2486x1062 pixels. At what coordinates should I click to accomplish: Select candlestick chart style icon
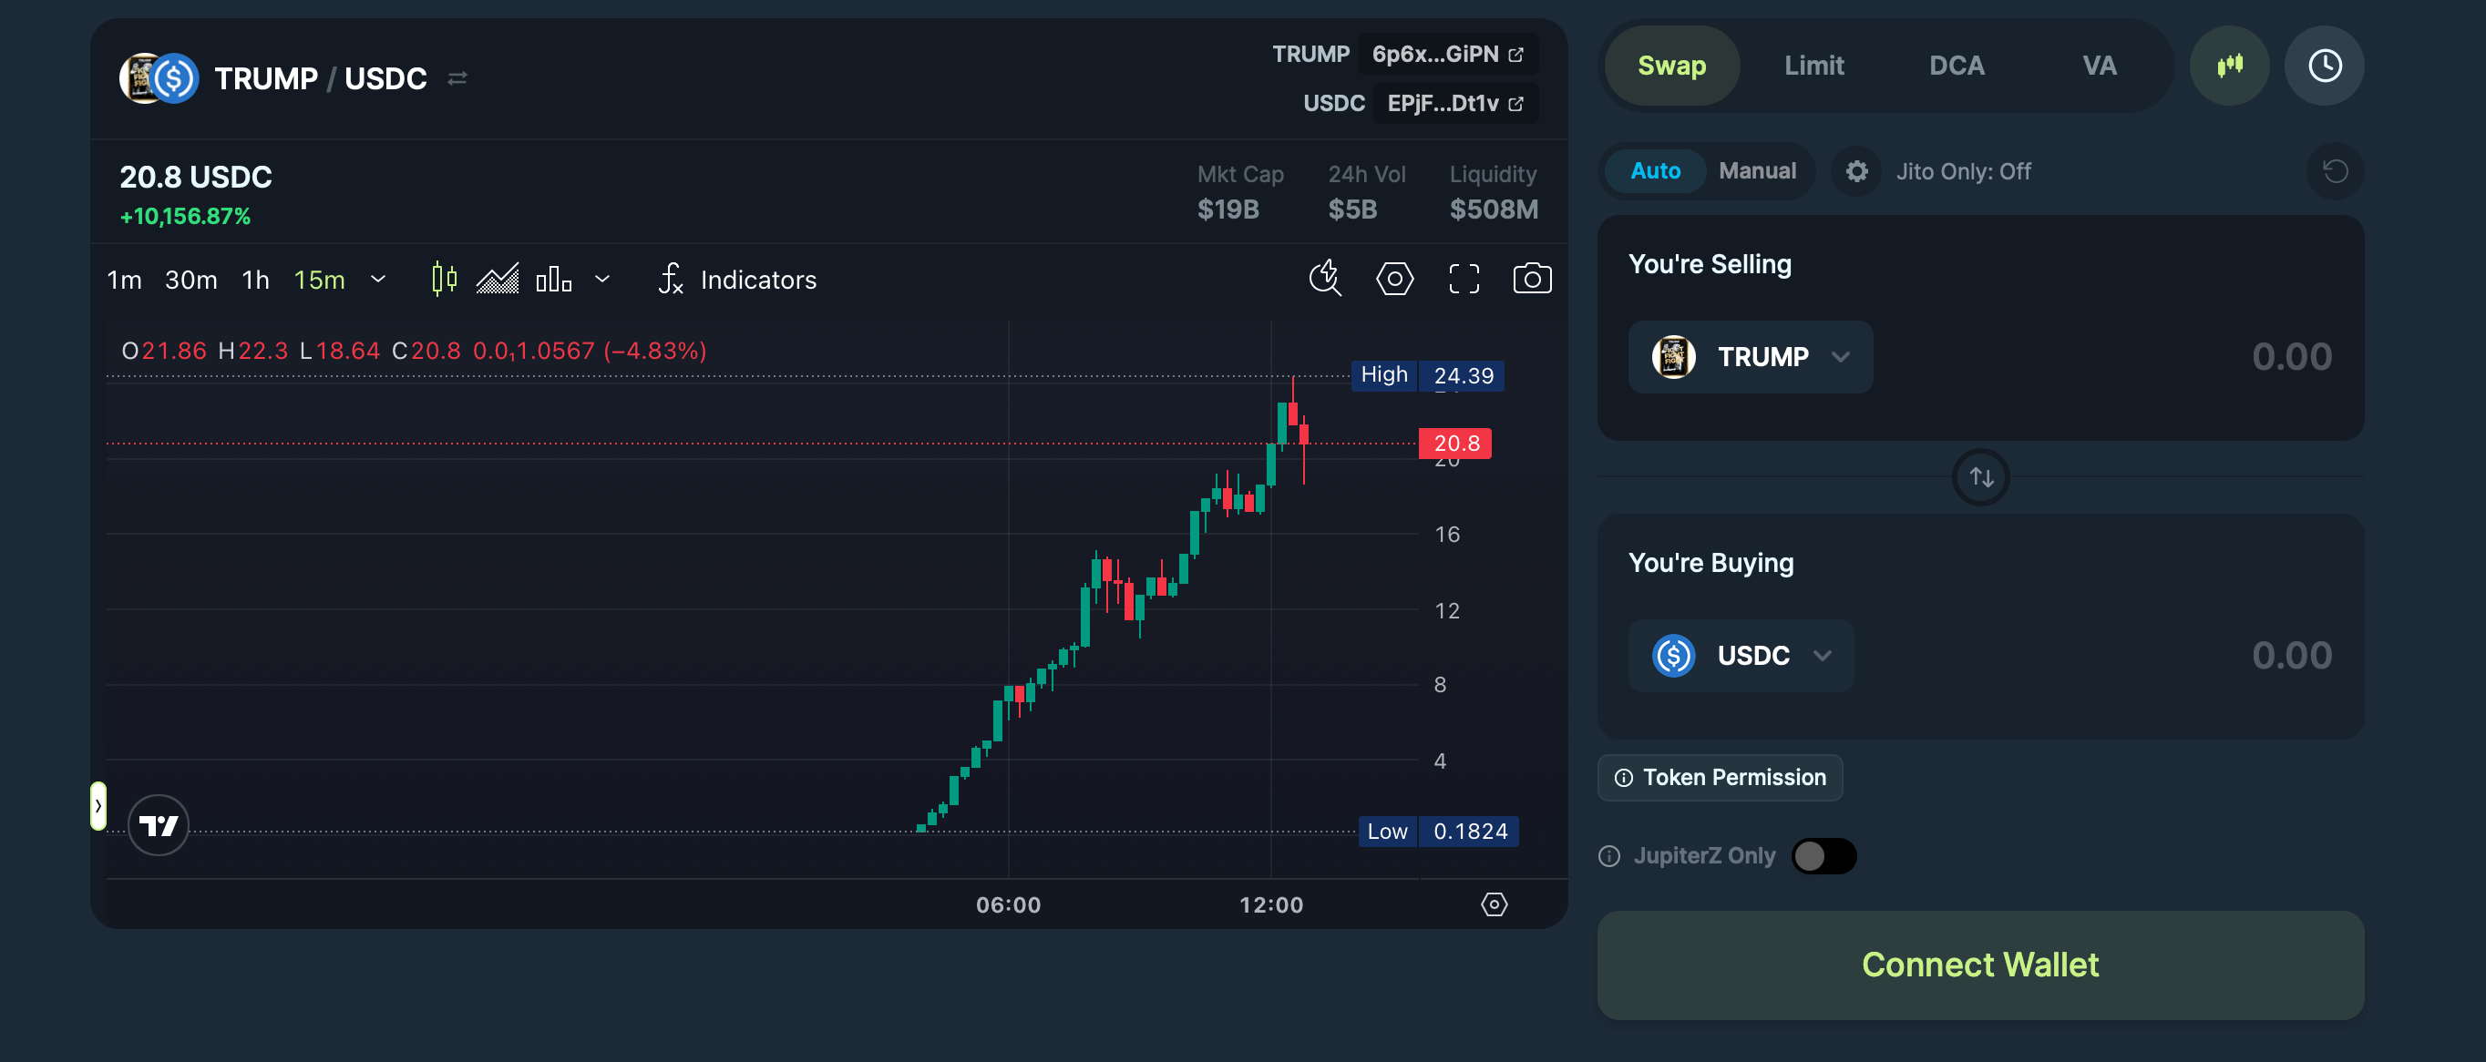(x=444, y=280)
